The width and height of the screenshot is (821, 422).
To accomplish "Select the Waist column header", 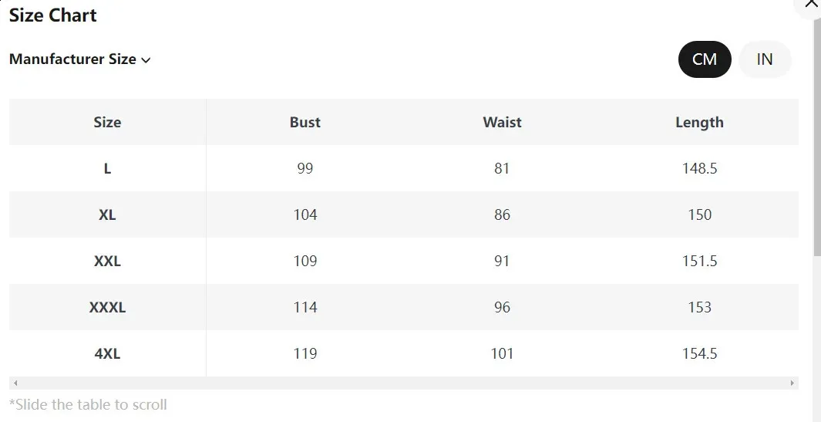I will [x=502, y=122].
